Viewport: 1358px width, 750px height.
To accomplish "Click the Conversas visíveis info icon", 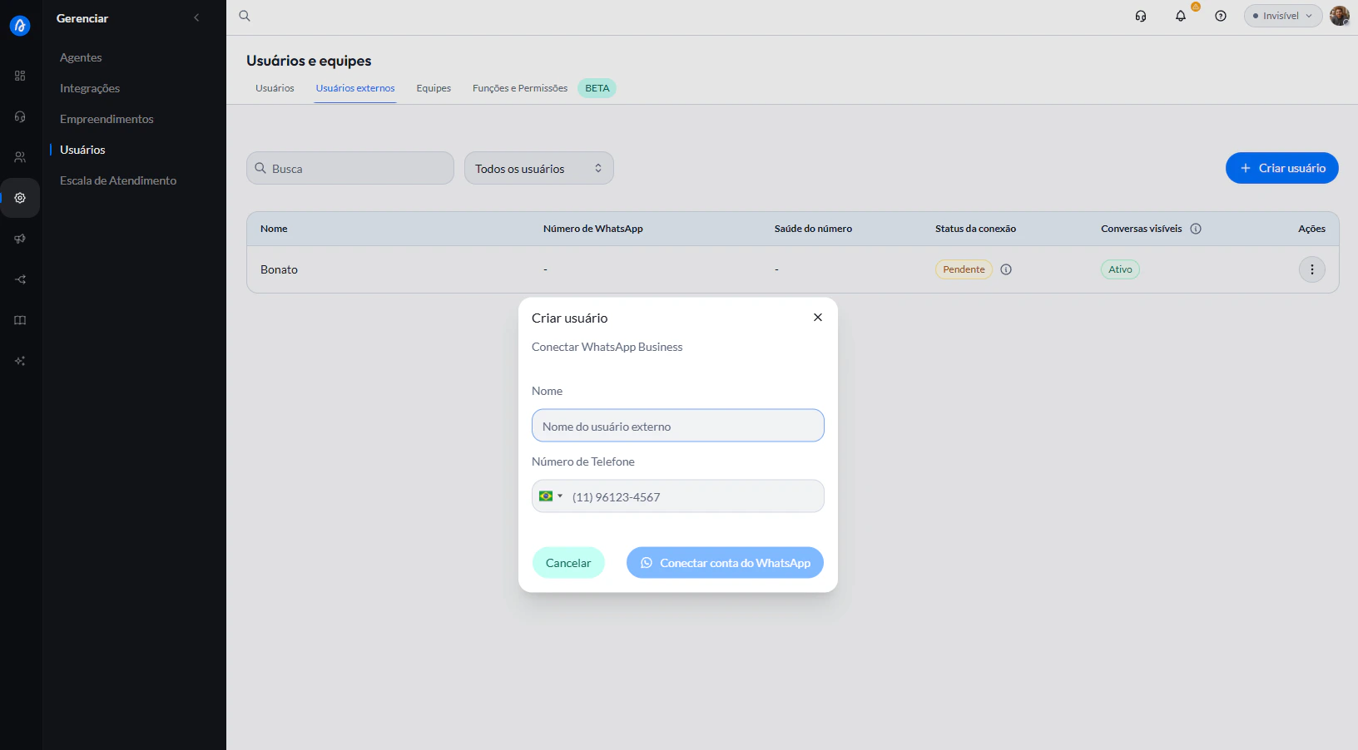I will [1196, 229].
